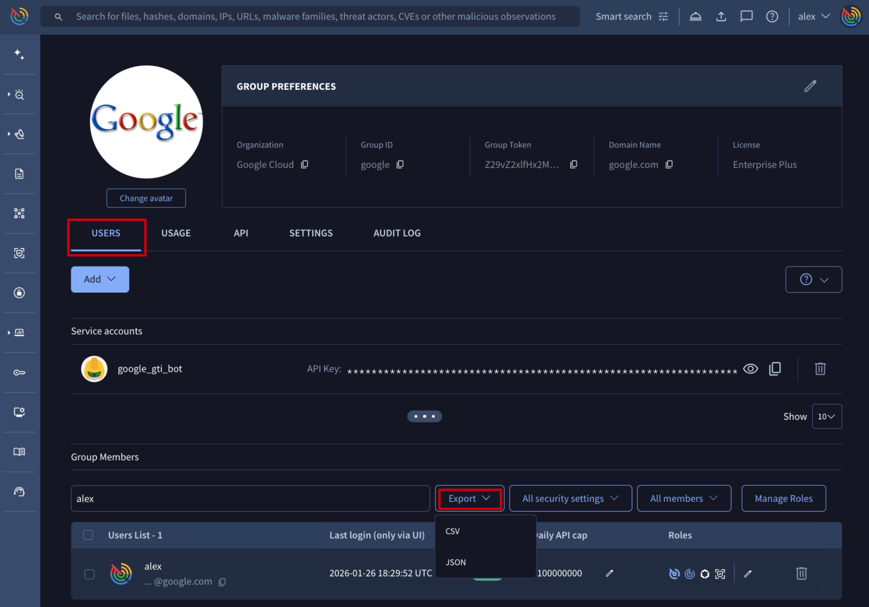The width and height of the screenshot is (869, 607).
Task: Select the checkbox for user alex
Action: pos(89,574)
